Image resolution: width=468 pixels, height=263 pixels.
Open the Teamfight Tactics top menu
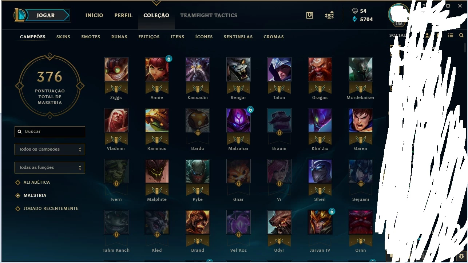click(x=209, y=15)
